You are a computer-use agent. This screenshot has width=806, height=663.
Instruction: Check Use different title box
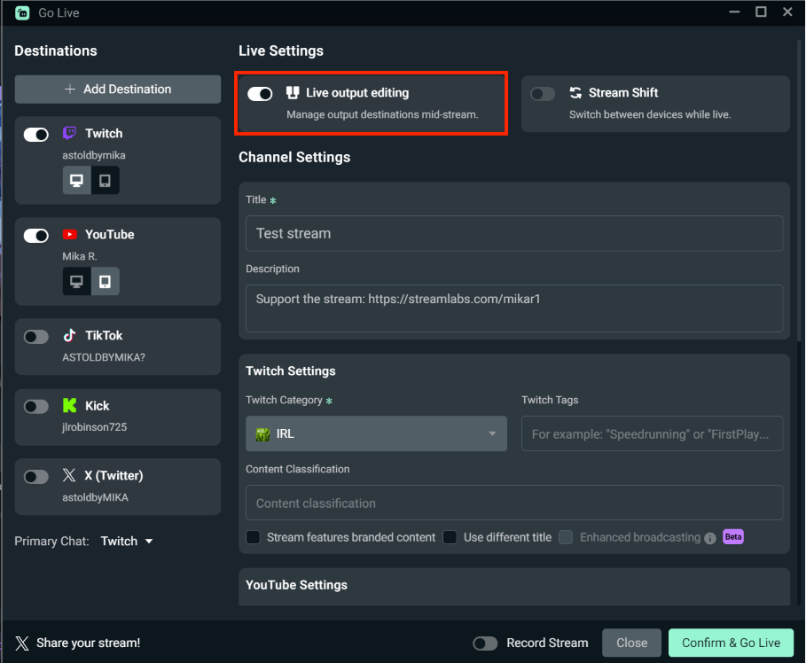point(450,537)
